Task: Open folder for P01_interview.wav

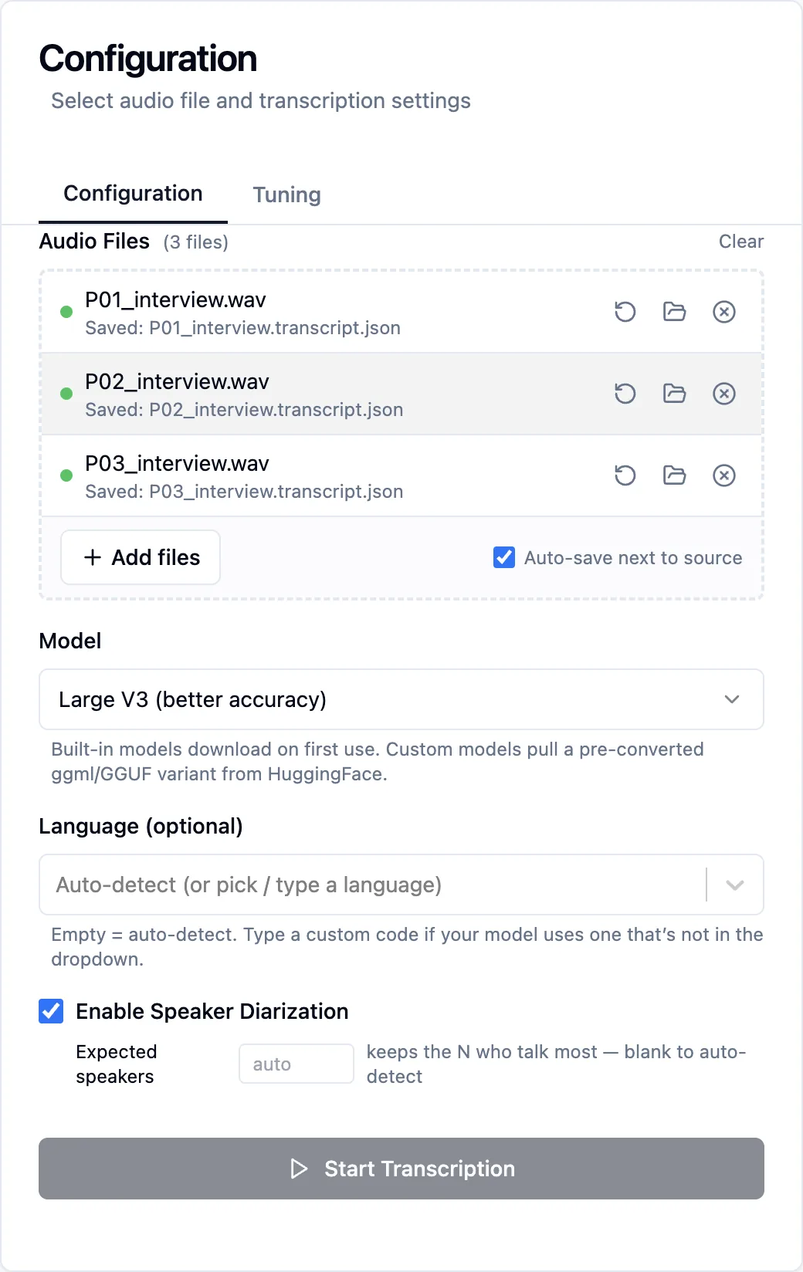Action: 674,312
